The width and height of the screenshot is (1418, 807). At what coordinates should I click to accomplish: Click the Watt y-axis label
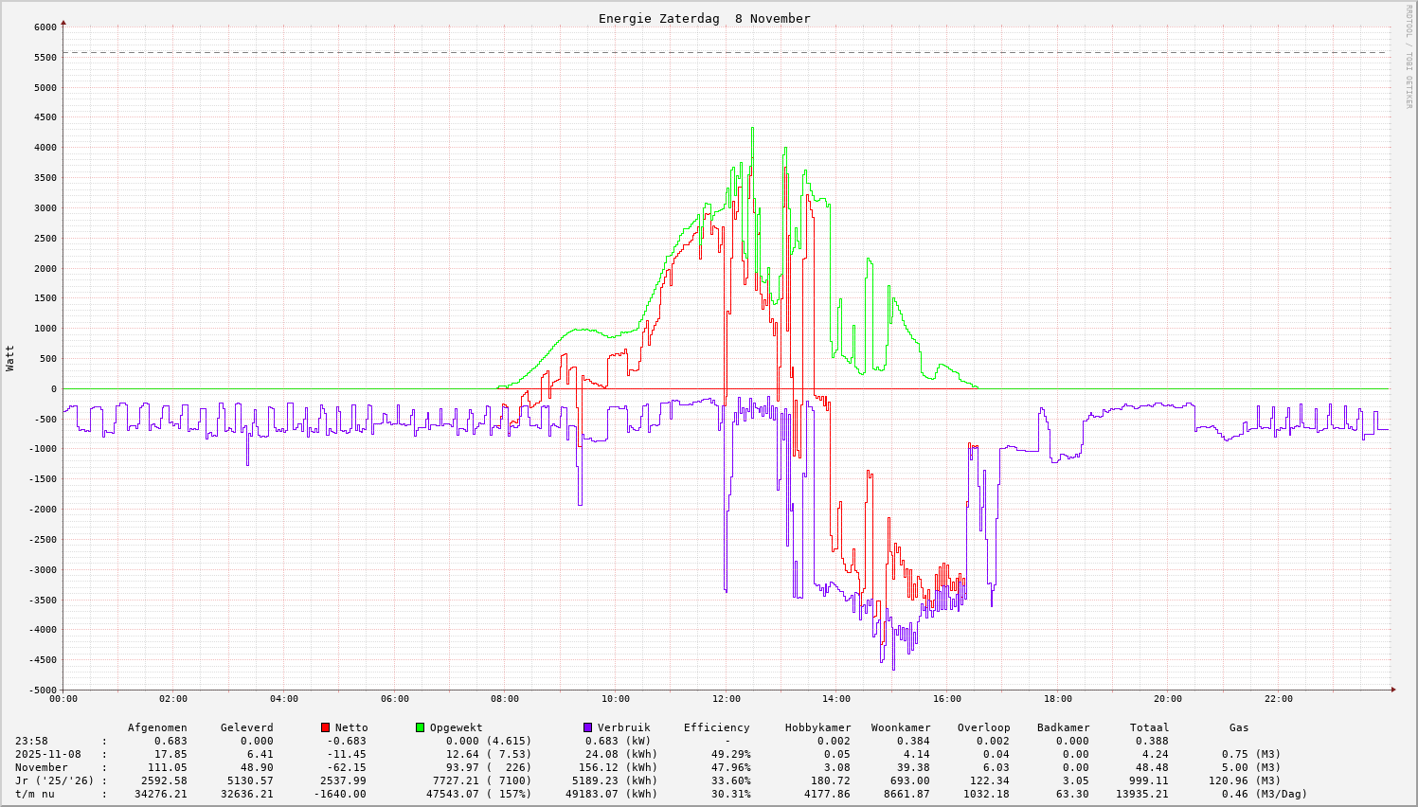tap(10, 358)
